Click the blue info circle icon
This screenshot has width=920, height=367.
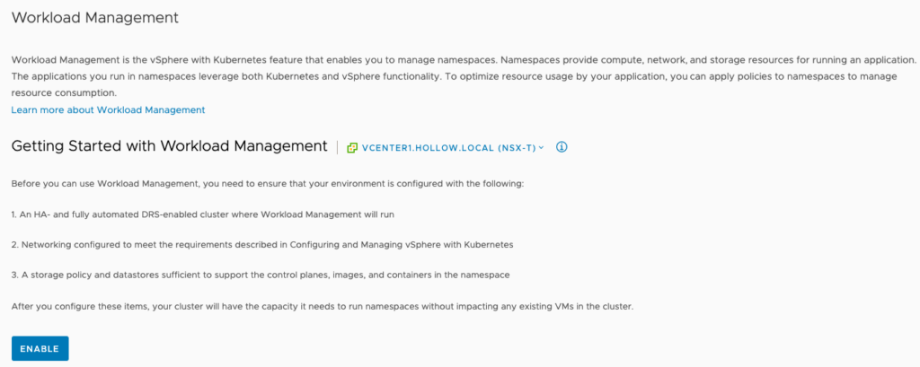(x=562, y=147)
